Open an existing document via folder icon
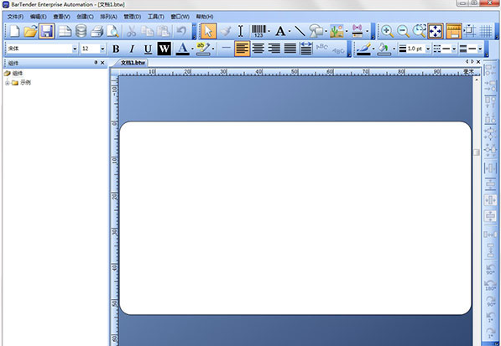Screen dimensions: 501x346 tap(30, 31)
